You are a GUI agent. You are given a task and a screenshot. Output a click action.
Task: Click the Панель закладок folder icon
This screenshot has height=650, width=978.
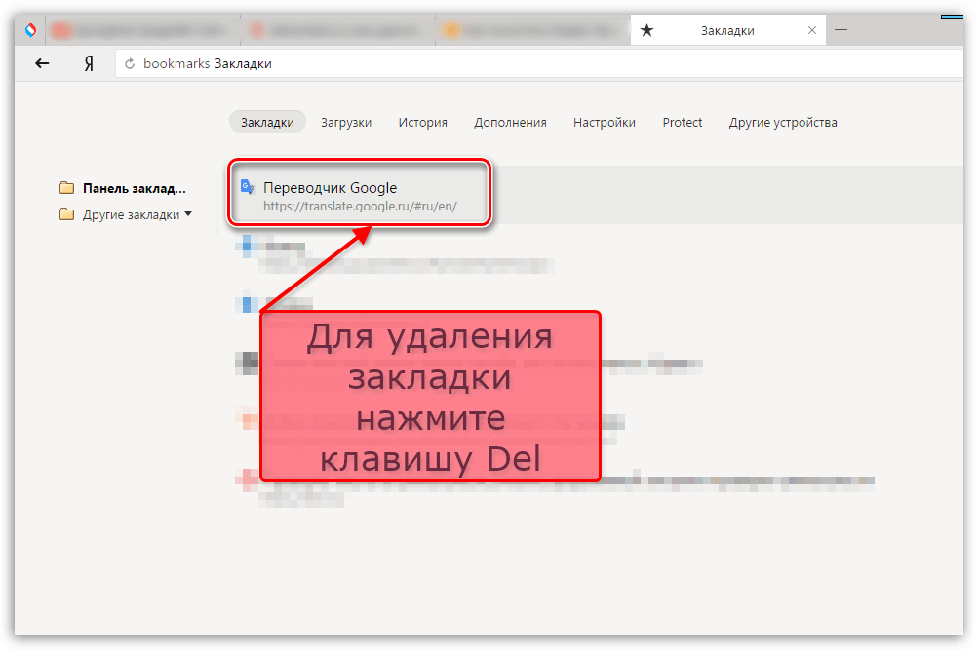pos(66,188)
